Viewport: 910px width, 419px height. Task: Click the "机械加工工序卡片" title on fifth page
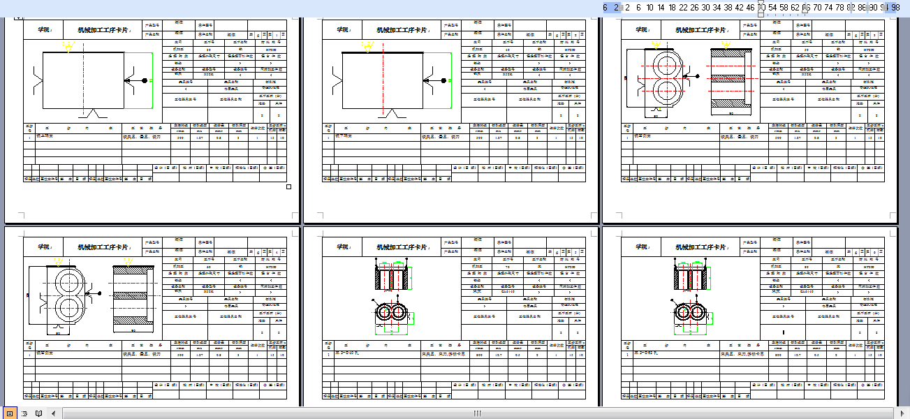pyautogui.click(x=401, y=247)
